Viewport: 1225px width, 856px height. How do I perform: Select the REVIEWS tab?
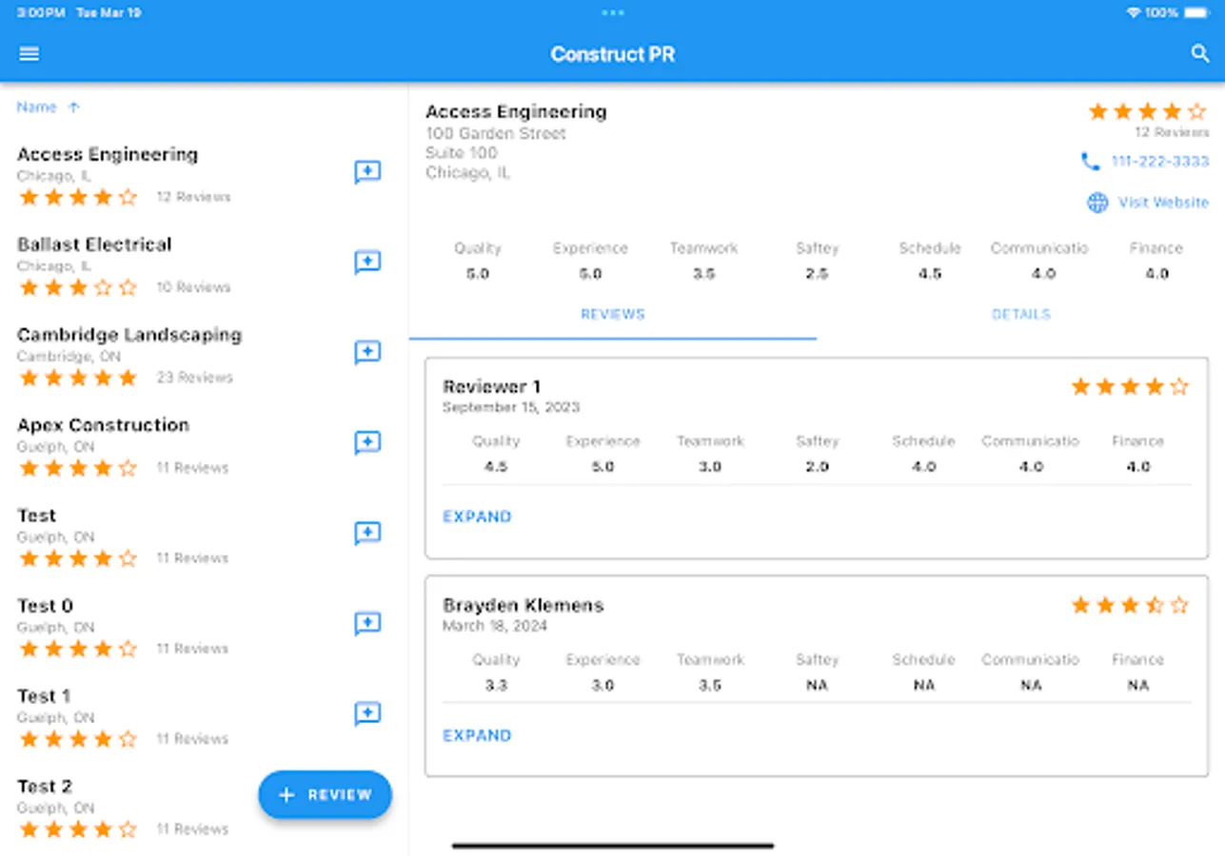pyautogui.click(x=612, y=314)
